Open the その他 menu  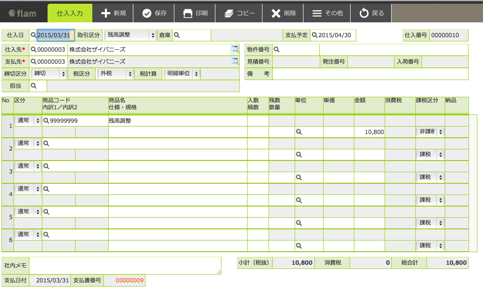click(x=327, y=13)
